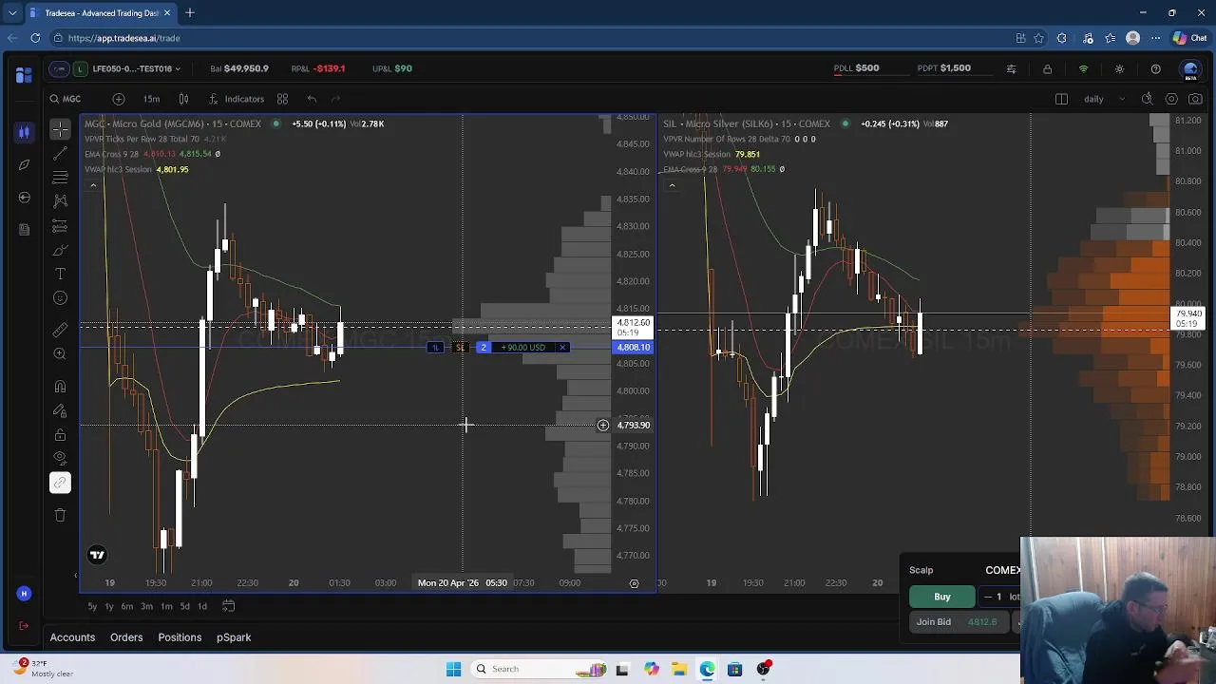Open the emoji icons tool

[60, 298]
